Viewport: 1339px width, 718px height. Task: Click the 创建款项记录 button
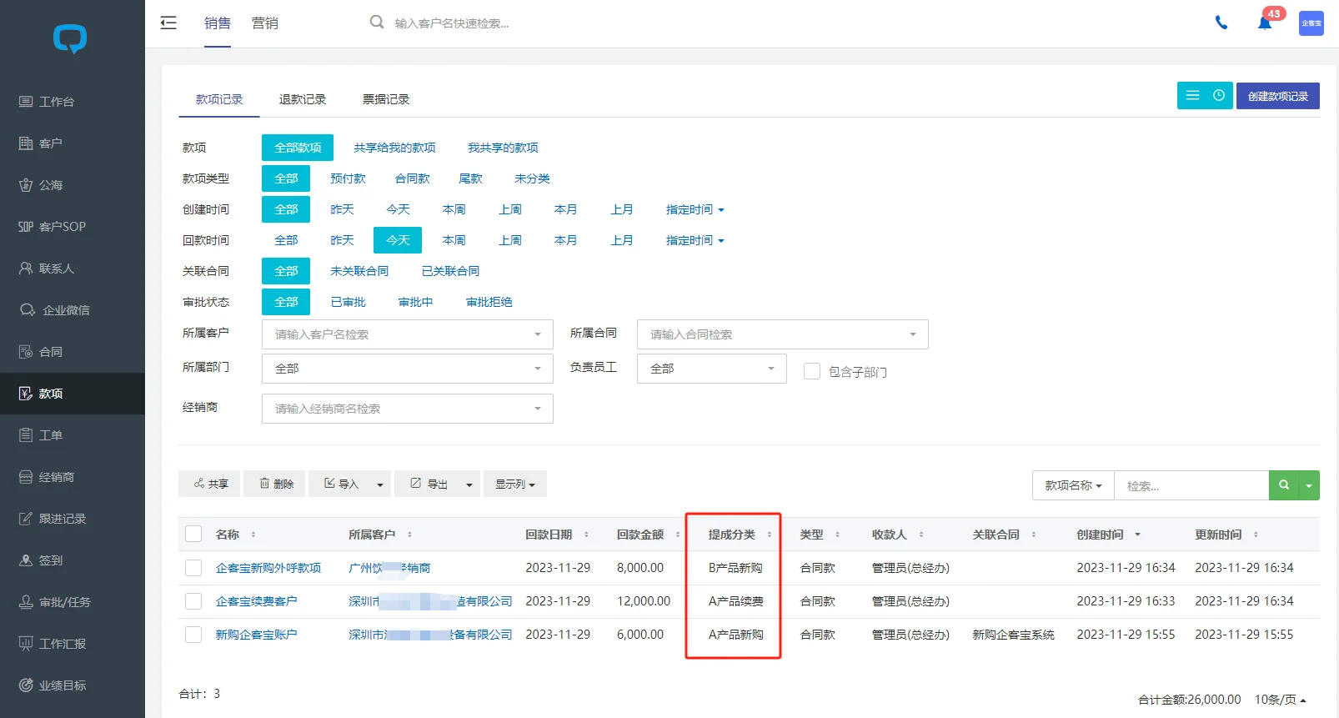tap(1278, 96)
